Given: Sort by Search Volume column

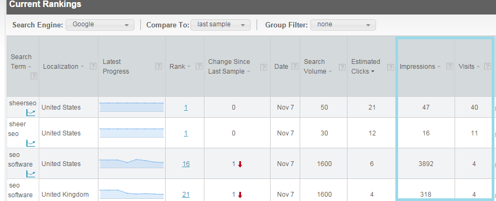Looking at the screenshot, I should point(317,66).
